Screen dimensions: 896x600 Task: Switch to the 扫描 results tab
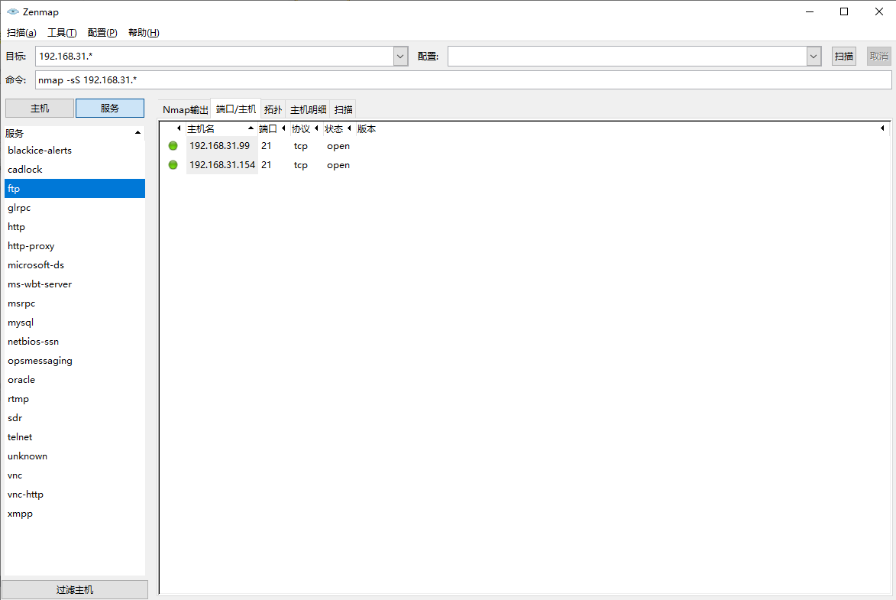[343, 109]
